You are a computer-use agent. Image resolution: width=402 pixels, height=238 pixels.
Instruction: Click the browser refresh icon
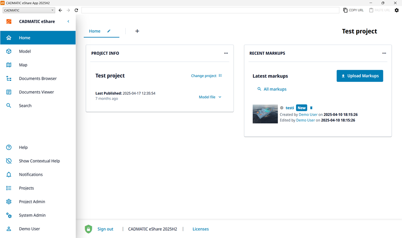click(77, 10)
